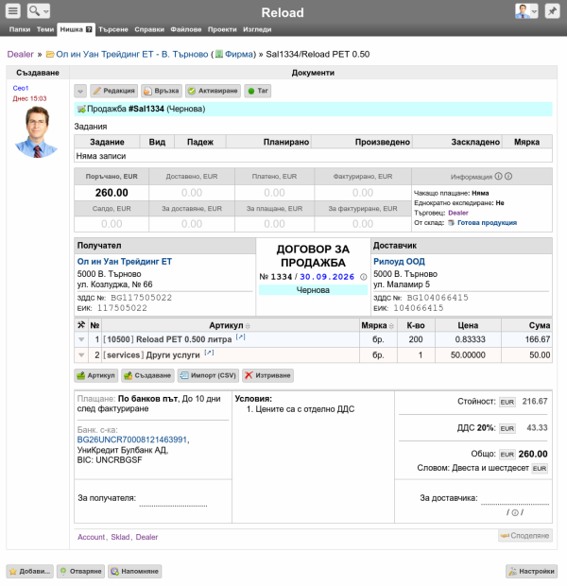Open folder Ол ин Уан Трейдинг ЕТ - В. Търново

132,54
